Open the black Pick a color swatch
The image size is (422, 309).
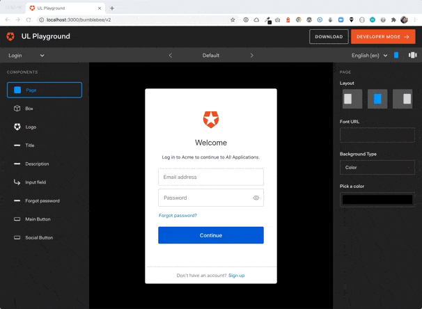click(377, 200)
